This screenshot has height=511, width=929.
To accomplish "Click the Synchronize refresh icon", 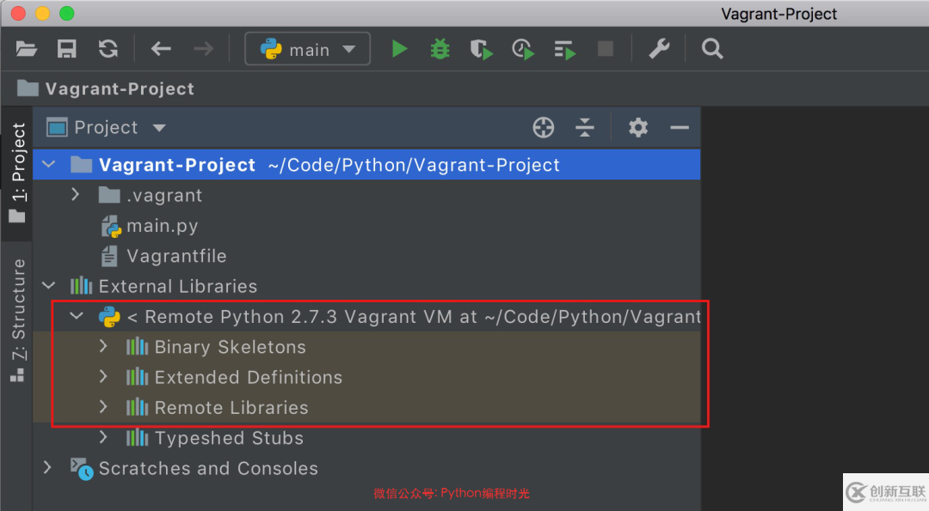I will tap(108, 49).
